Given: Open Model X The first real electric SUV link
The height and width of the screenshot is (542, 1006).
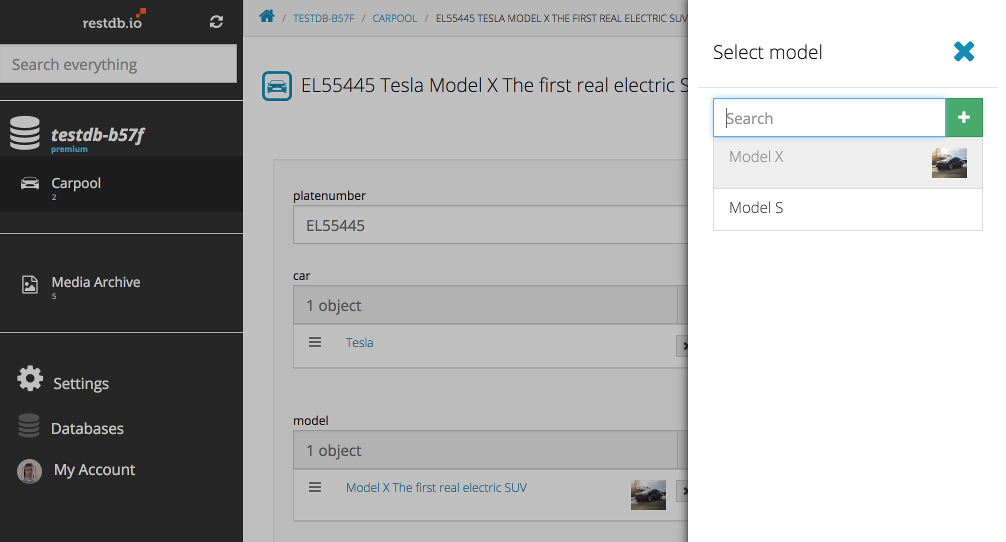Looking at the screenshot, I should click(436, 487).
